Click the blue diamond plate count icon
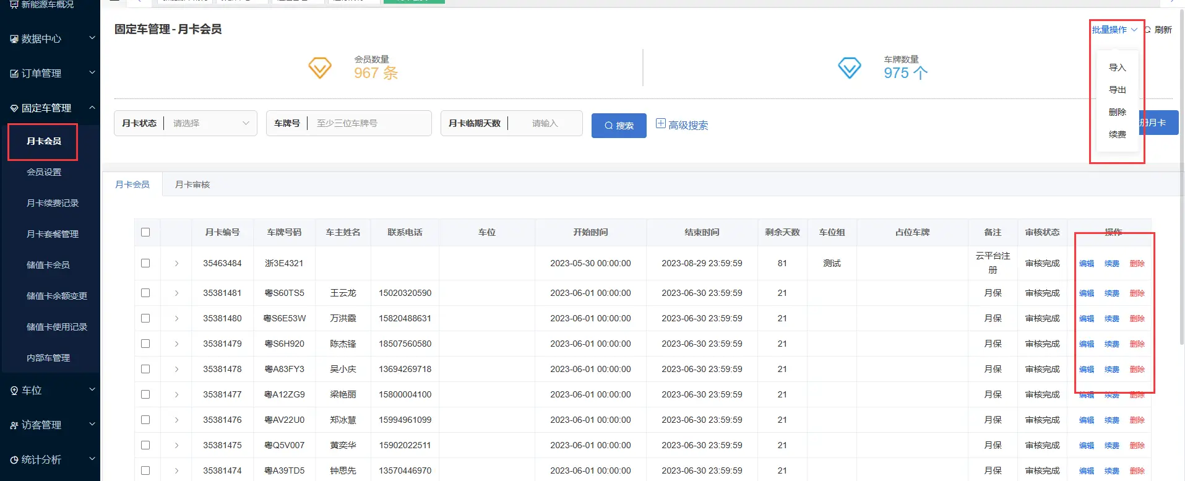Screen dimensions: 1185x481 [849, 67]
